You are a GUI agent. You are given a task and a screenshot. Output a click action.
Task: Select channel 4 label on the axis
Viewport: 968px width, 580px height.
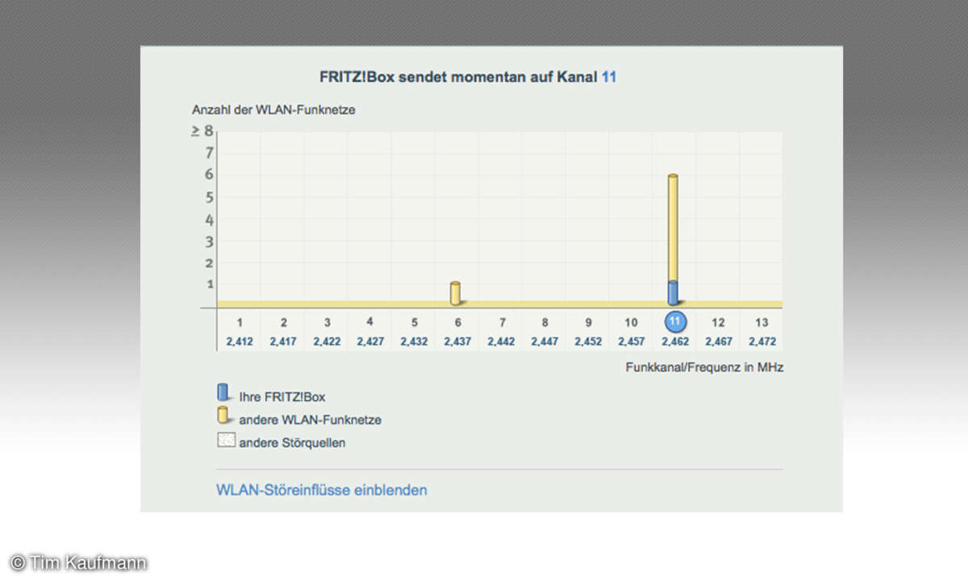369,321
